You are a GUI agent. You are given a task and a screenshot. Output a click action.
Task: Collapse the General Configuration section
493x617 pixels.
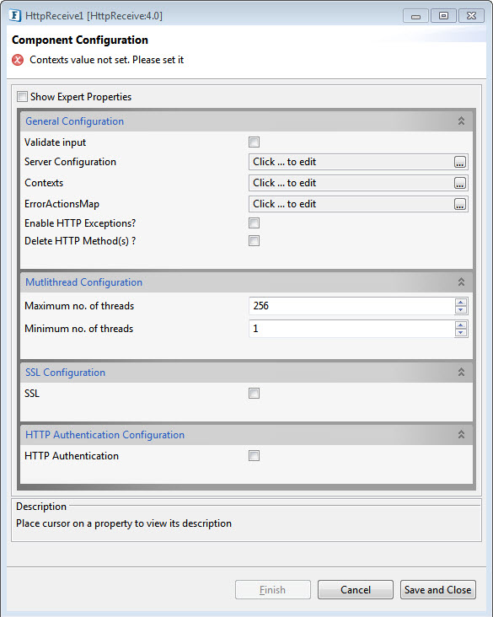point(461,121)
